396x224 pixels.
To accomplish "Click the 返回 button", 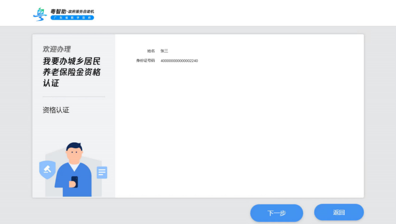I will pyautogui.click(x=339, y=212).
